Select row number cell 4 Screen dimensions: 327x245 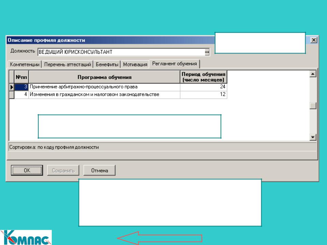[x=21, y=94]
